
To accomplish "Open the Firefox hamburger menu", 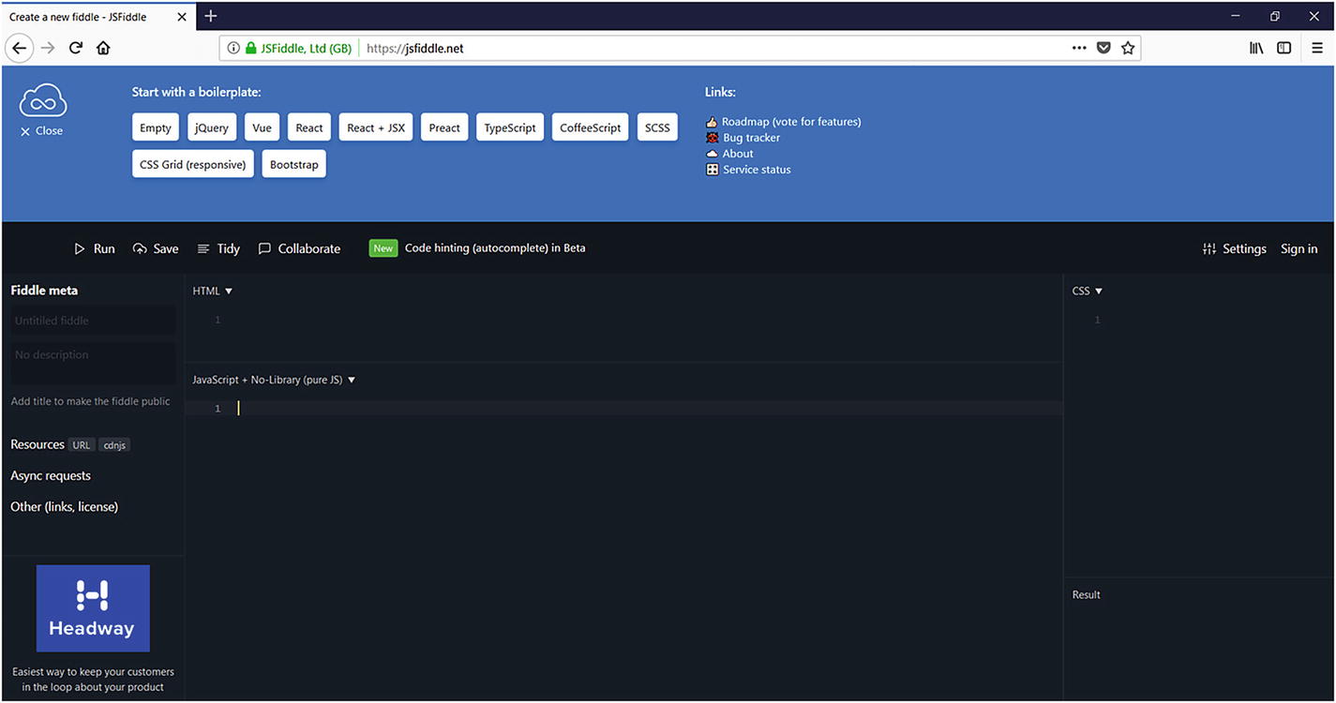I will pyautogui.click(x=1317, y=48).
